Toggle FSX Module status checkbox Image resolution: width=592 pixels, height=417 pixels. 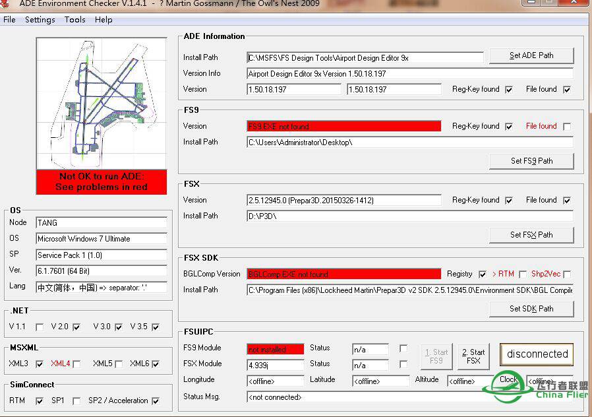(x=403, y=364)
